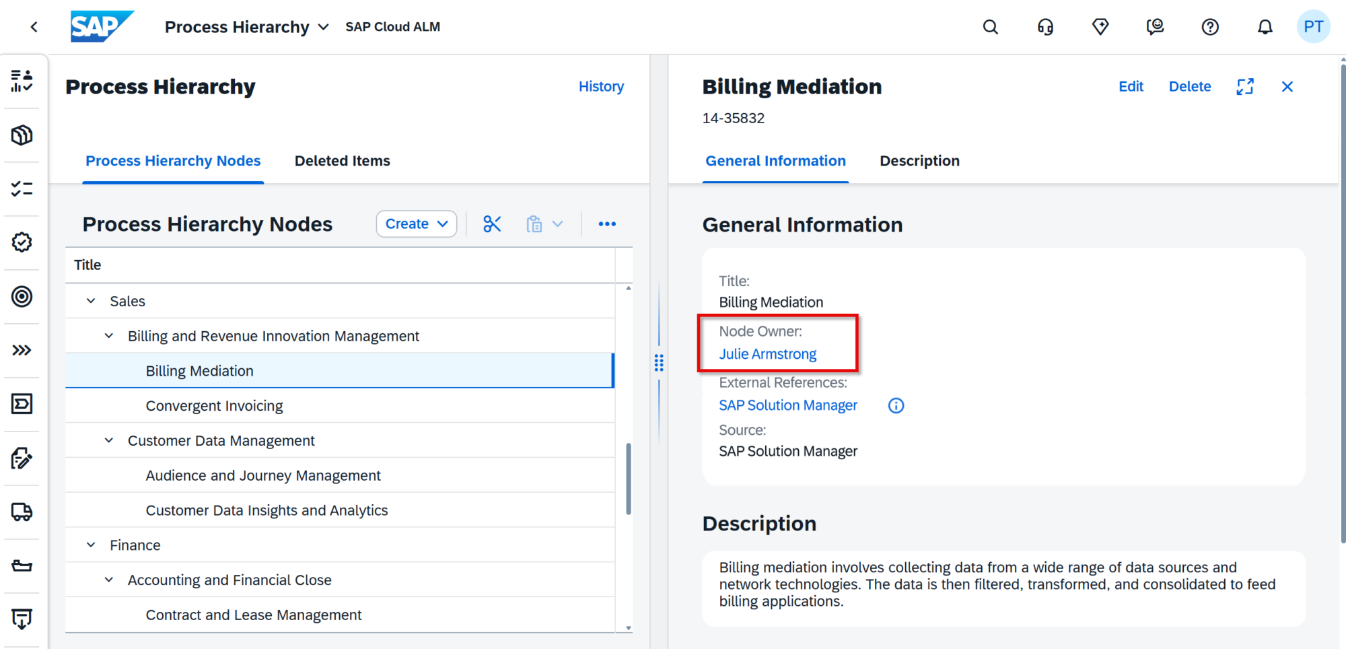Open the sidebar checklist tasks icon

click(x=22, y=189)
